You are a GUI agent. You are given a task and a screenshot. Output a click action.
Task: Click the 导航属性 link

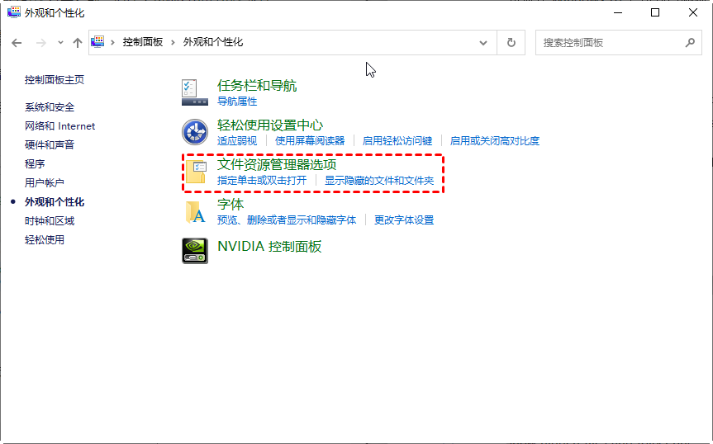coord(237,102)
